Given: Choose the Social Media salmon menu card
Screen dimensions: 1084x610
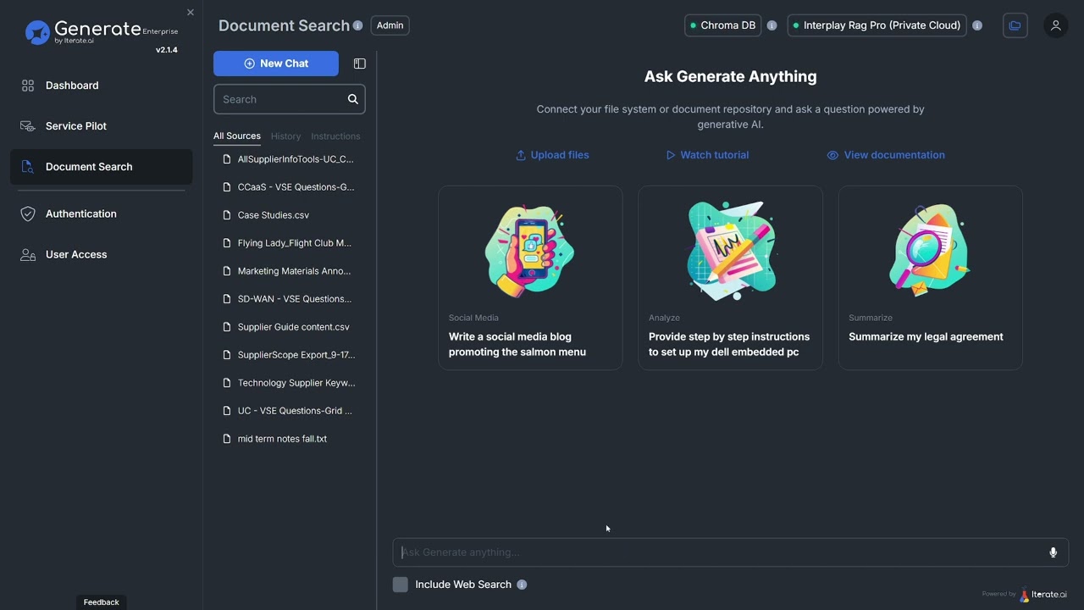Looking at the screenshot, I should 530,278.
